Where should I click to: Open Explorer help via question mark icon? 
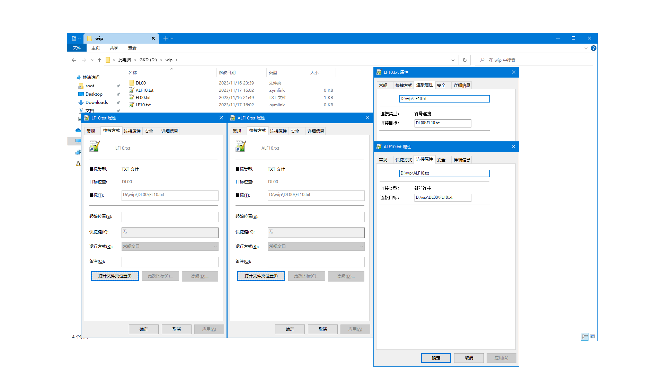pos(594,48)
